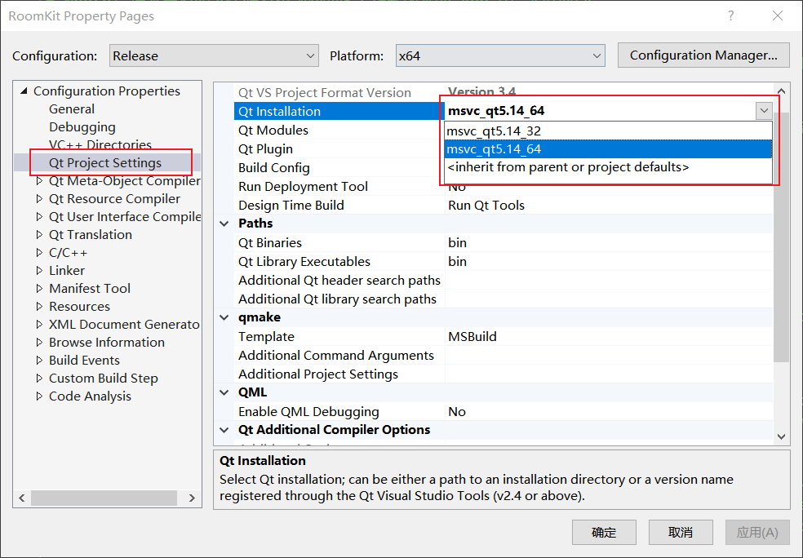Collapse the Configuration Properties tree node
Image resolution: width=803 pixels, height=558 pixels.
point(24,91)
